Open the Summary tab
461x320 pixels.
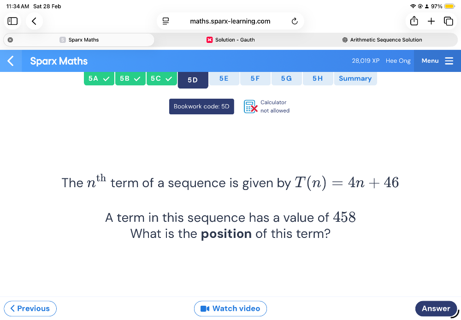click(355, 78)
